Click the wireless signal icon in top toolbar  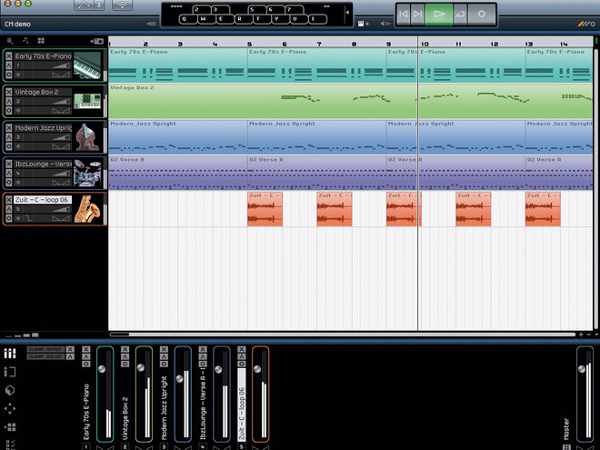pyautogui.click(x=123, y=5)
